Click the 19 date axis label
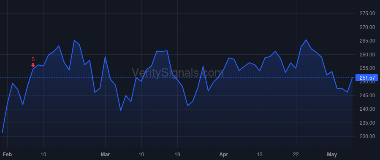380x160 pixels. [x=177, y=155]
